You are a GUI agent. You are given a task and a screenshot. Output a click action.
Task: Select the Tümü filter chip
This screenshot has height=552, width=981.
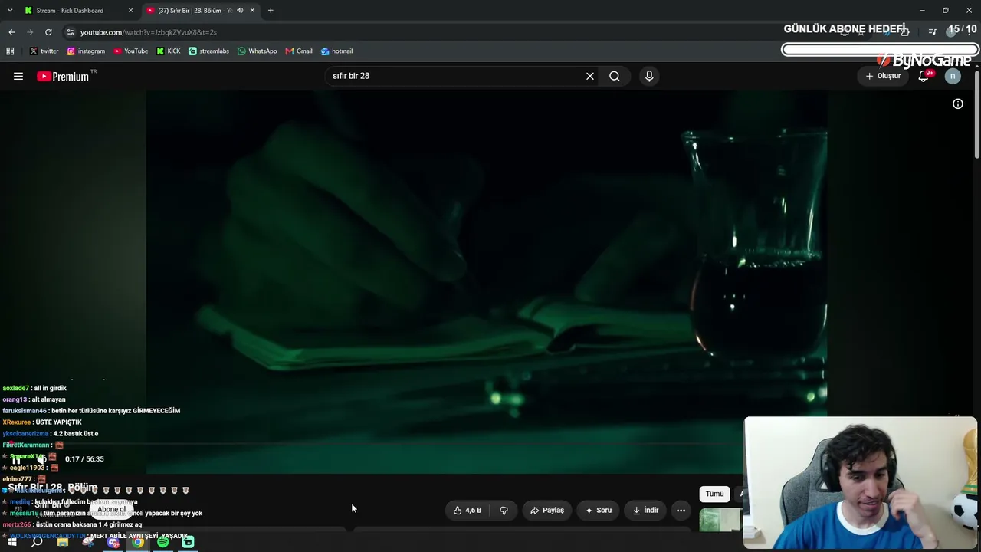tap(714, 495)
